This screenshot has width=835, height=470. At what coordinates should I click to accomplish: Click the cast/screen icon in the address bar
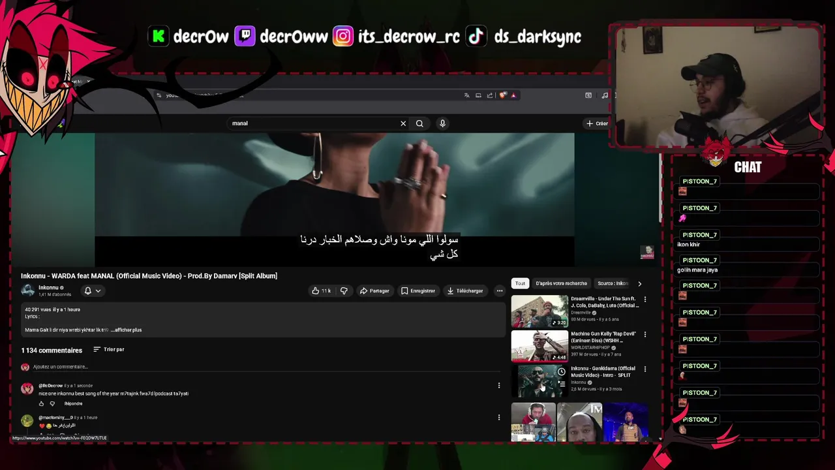pyautogui.click(x=478, y=95)
